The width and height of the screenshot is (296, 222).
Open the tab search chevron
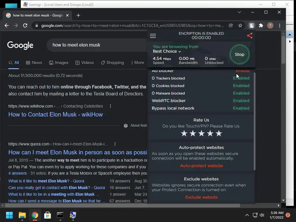pos(239,12)
